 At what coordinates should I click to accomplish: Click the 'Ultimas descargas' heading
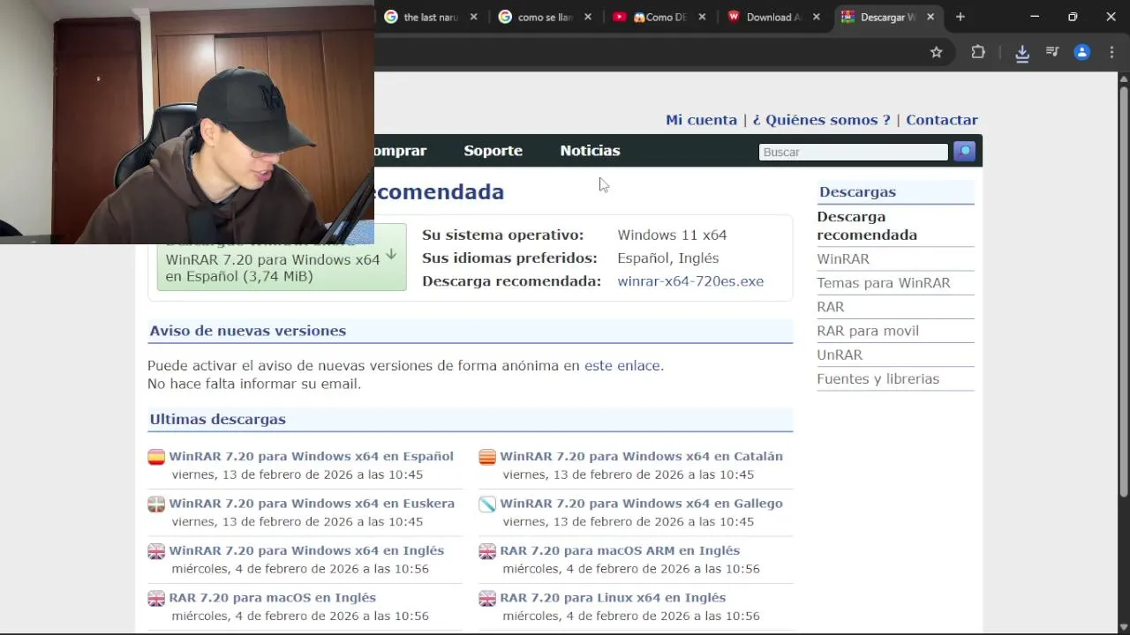(x=217, y=419)
